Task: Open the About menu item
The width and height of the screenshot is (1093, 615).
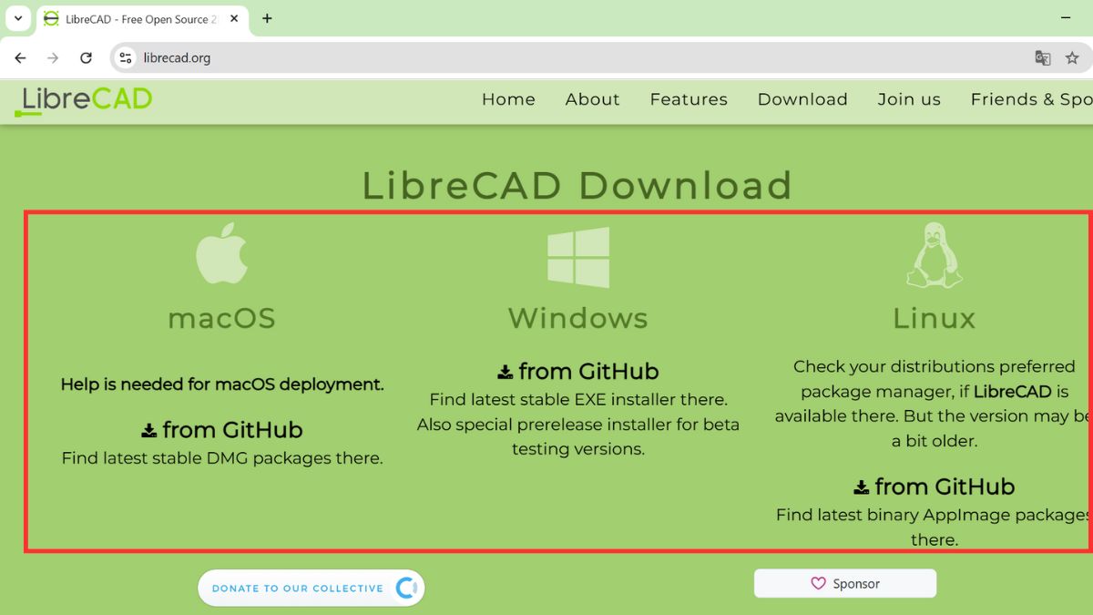Action: coord(592,99)
